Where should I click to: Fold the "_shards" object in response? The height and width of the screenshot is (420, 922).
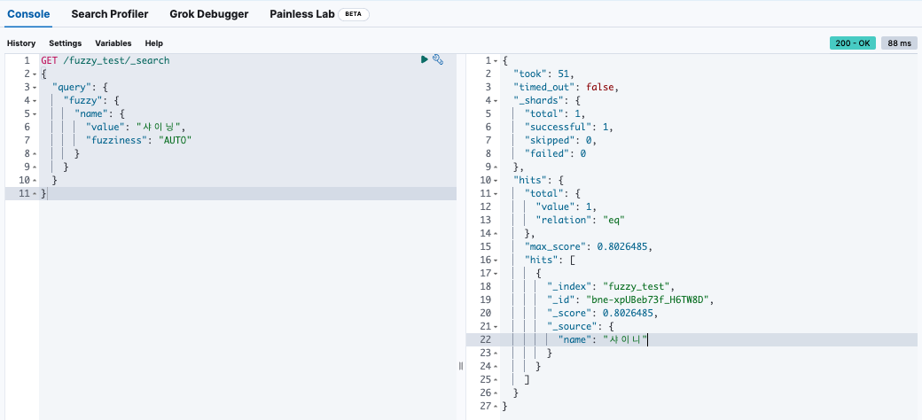(x=495, y=100)
